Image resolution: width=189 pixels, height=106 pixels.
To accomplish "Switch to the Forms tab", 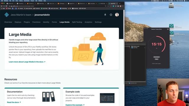I will coord(54,22).
